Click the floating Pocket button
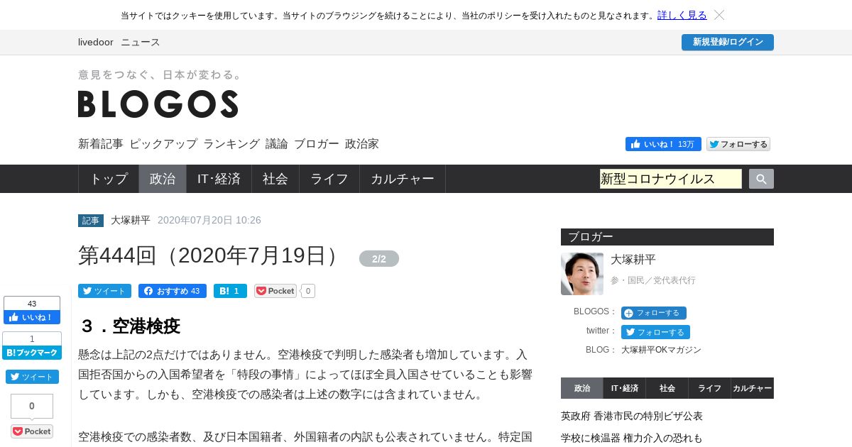This screenshot has height=447, width=852. pos(32,431)
